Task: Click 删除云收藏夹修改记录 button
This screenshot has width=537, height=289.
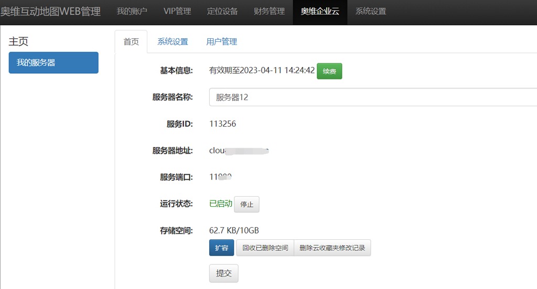Action: pyautogui.click(x=332, y=248)
